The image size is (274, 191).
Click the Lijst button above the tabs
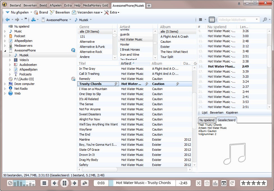tap(205, 113)
